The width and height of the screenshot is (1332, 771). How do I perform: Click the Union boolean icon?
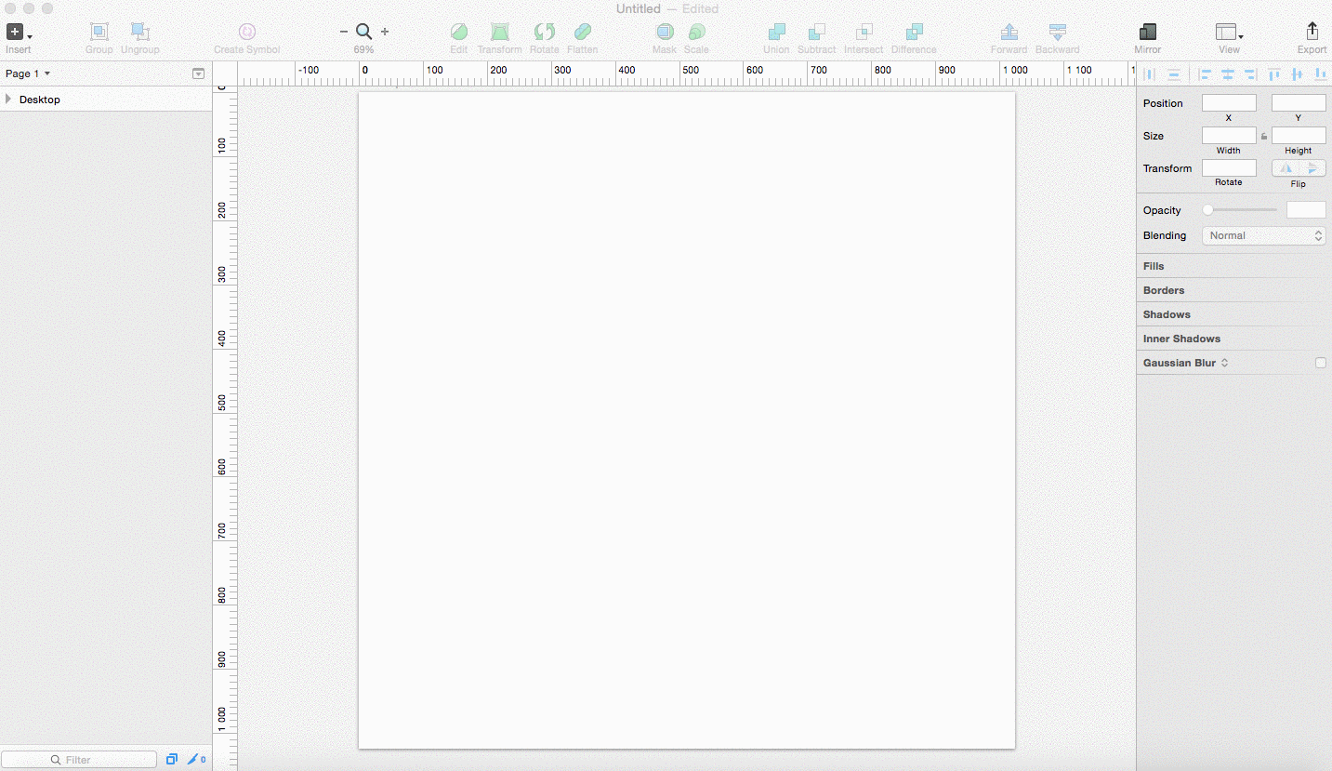[x=776, y=33]
